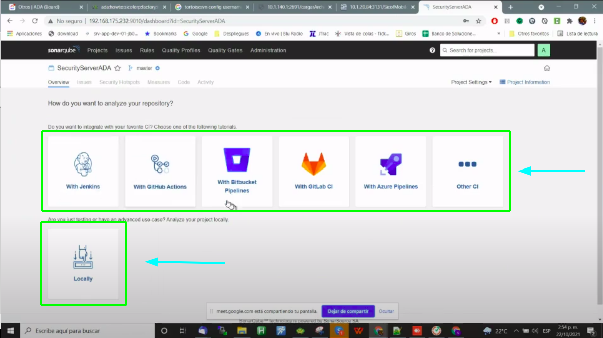603x338 pixels.
Task: Go to project home icon
Action: click(547, 68)
